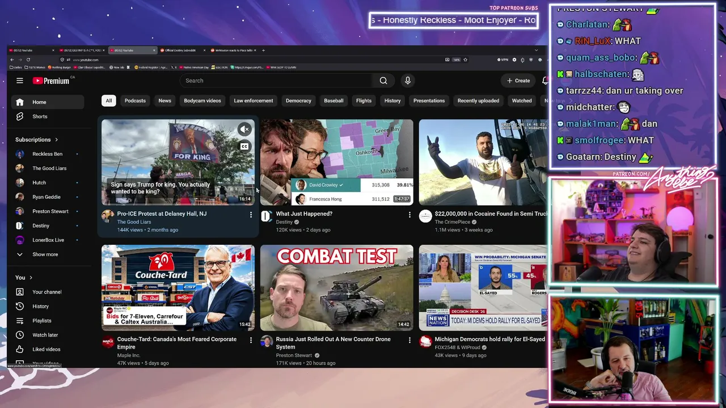Play the cocaine in semi truck thumbnail
Viewport: 726px width, 408px height.
click(x=483, y=162)
